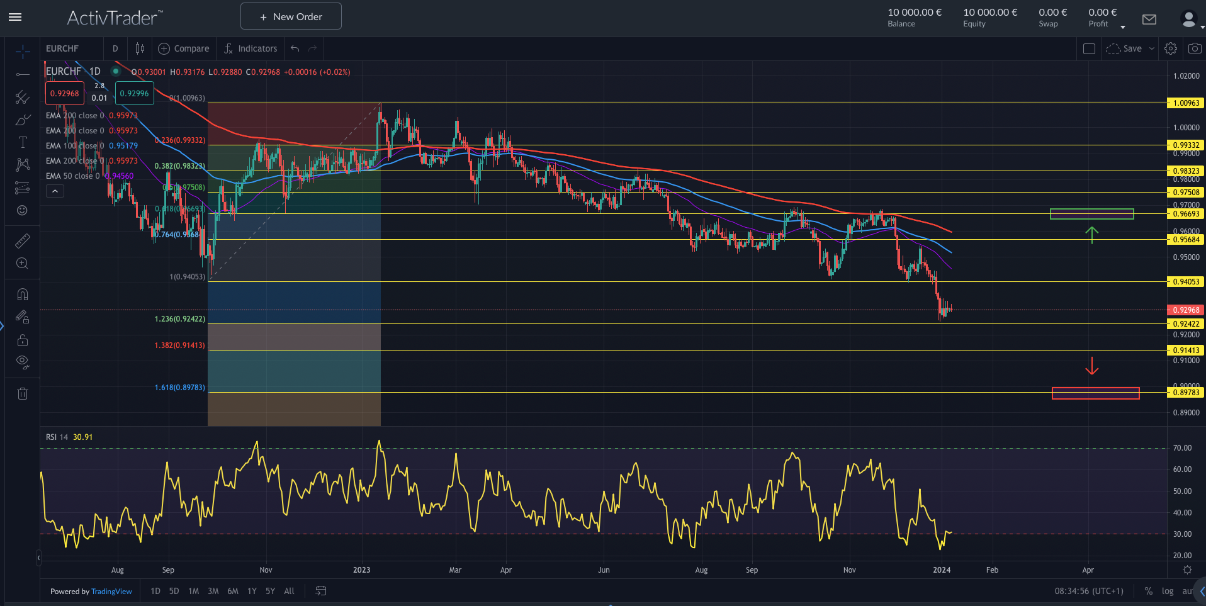Open the trend line drawing tool
The image size is (1206, 606).
23,74
